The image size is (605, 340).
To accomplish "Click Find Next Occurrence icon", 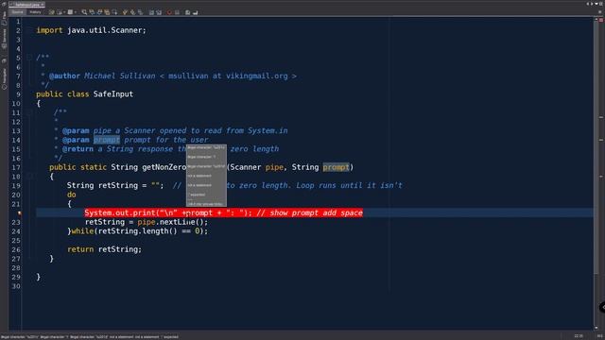I will 99,12.
